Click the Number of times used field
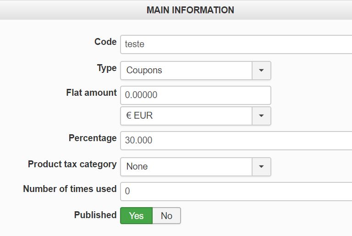Screen dimensions: 352x236 click(x=236, y=192)
